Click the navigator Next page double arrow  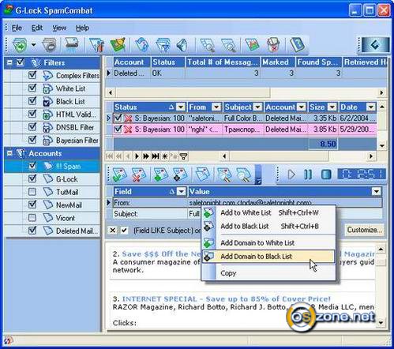(146, 156)
